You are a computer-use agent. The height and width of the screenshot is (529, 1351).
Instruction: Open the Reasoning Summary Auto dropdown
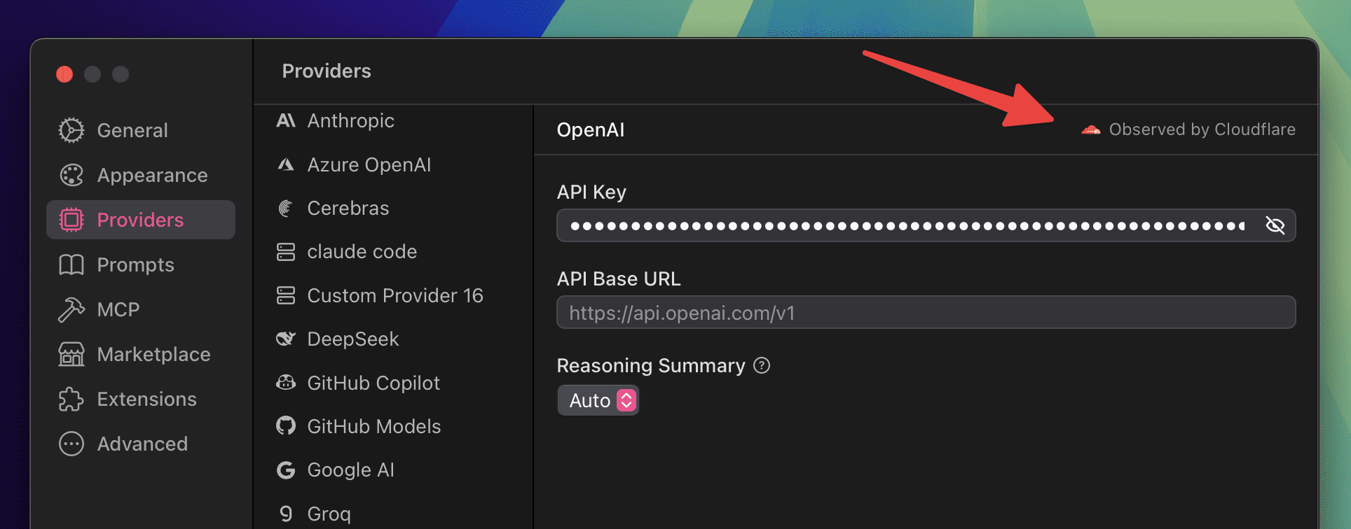click(x=598, y=400)
